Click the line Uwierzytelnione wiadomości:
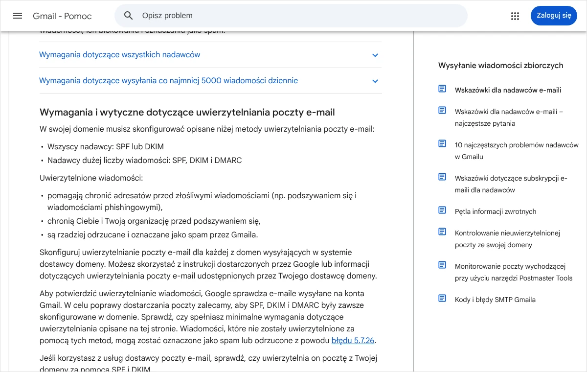Image resolution: width=587 pixels, height=372 pixels. pos(91,178)
